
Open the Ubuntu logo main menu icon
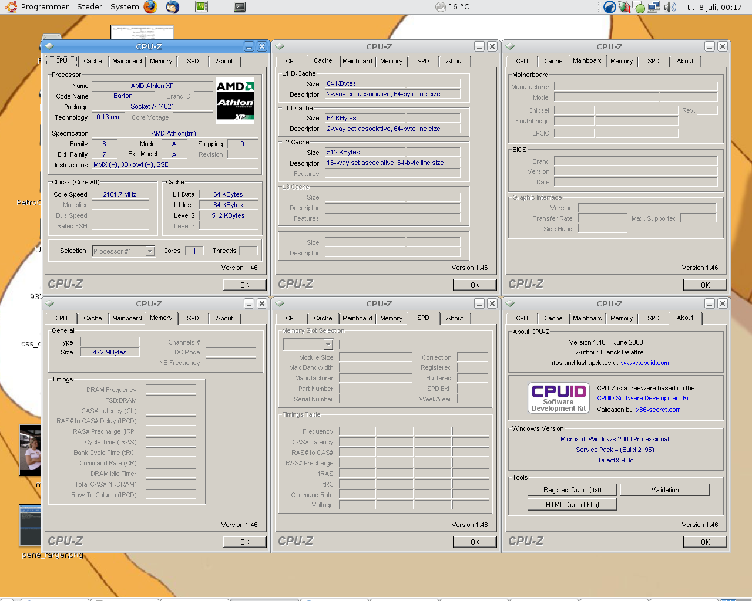(11, 7)
